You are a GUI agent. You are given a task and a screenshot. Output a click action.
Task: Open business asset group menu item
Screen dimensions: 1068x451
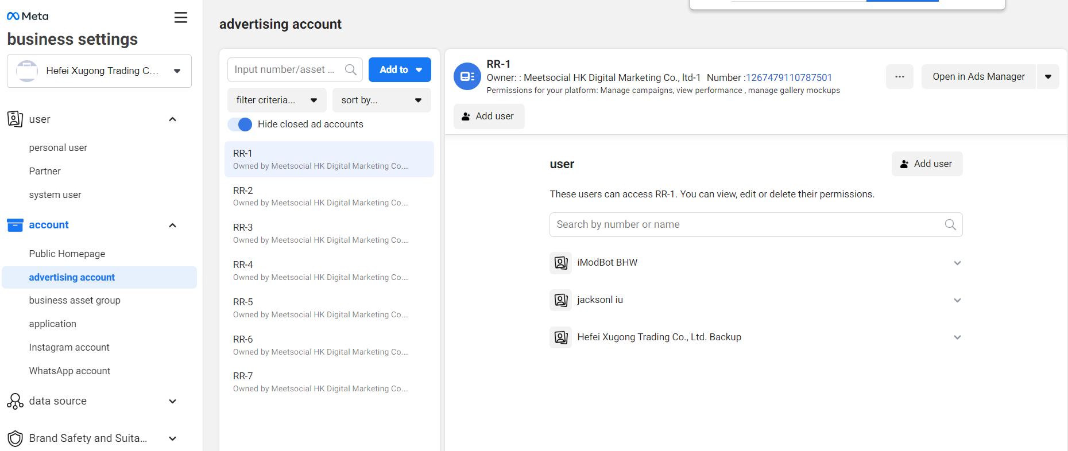pos(75,300)
